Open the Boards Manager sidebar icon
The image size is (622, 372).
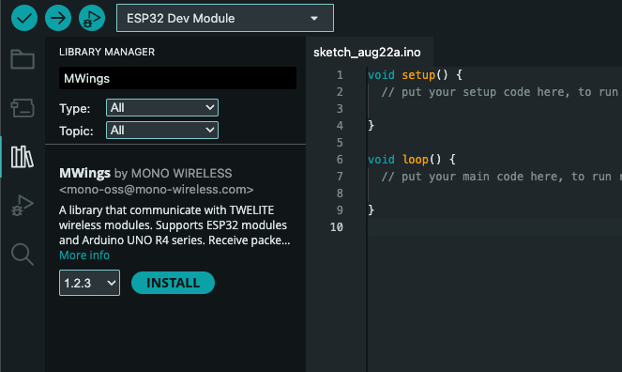point(23,108)
